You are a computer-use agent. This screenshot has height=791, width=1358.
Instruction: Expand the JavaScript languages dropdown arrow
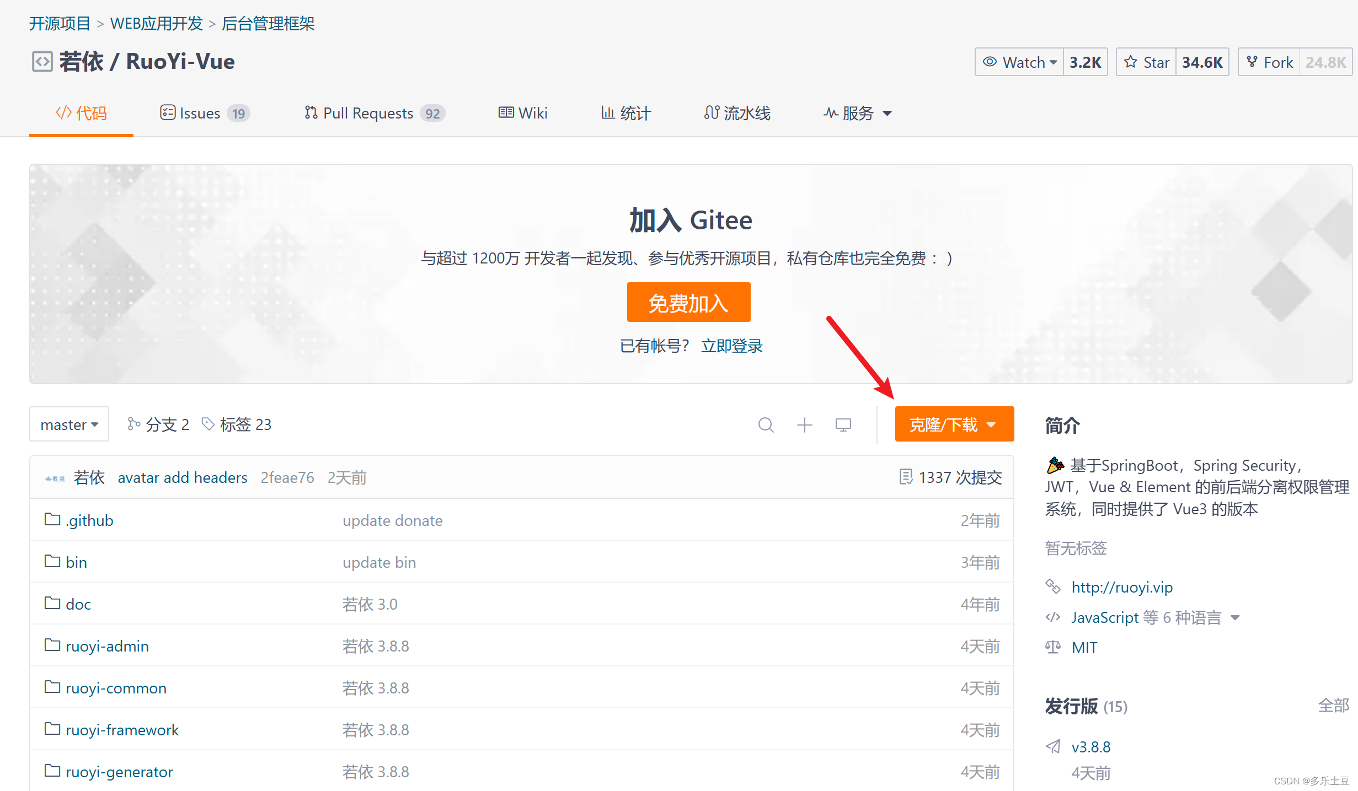(1235, 618)
